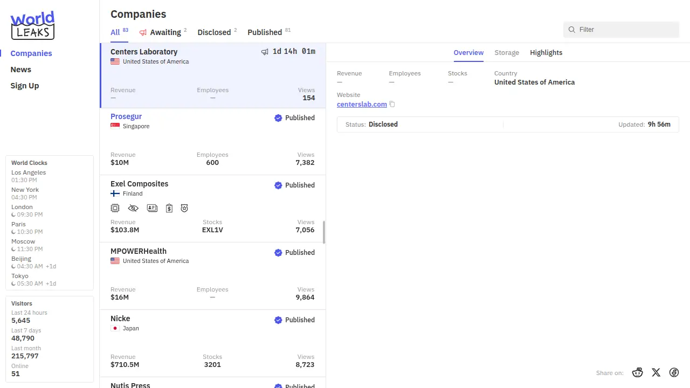Open the Published companies tab
The image size is (690, 388).
(265, 32)
